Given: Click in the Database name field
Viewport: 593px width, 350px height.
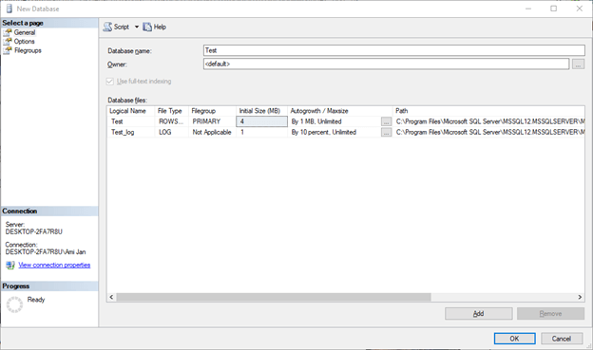Looking at the screenshot, I should pos(394,50).
